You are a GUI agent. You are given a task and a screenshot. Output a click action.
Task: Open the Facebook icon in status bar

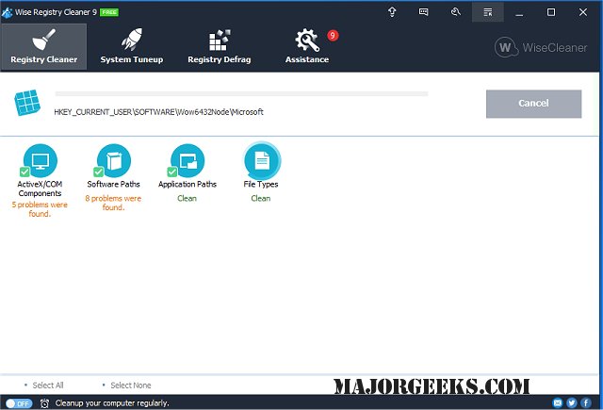(586, 403)
